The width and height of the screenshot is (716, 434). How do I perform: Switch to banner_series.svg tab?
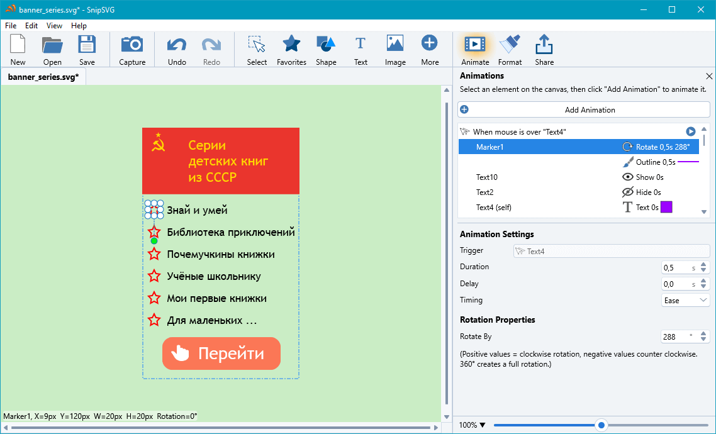(x=43, y=77)
